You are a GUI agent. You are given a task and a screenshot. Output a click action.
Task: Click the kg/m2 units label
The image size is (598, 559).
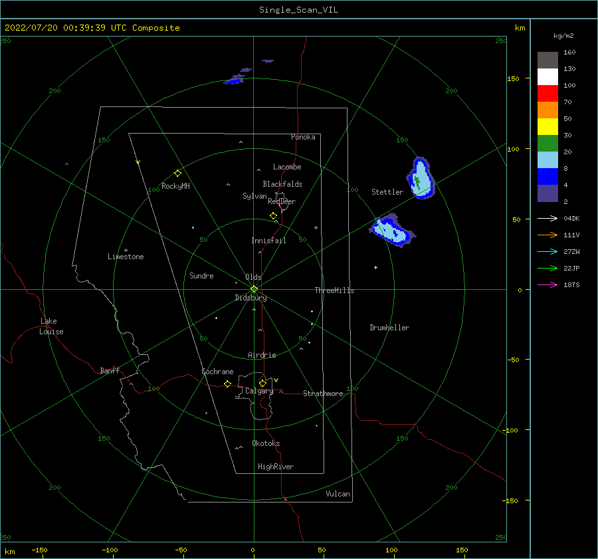563,36
